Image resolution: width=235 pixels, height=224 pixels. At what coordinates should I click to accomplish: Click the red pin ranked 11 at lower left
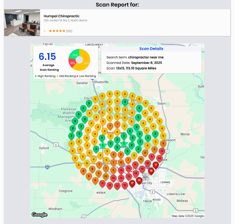[102, 183]
